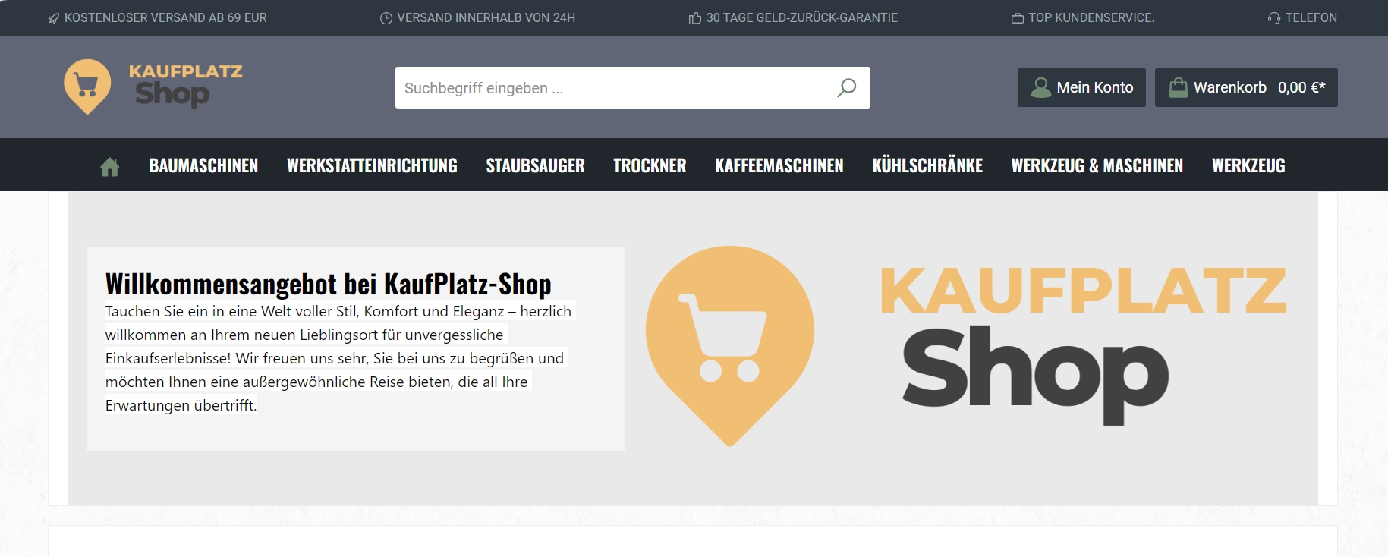Screen dimensions: 1388x557
Task: Select Werkzeug & Maschinen menu item
Action: tap(1097, 165)
